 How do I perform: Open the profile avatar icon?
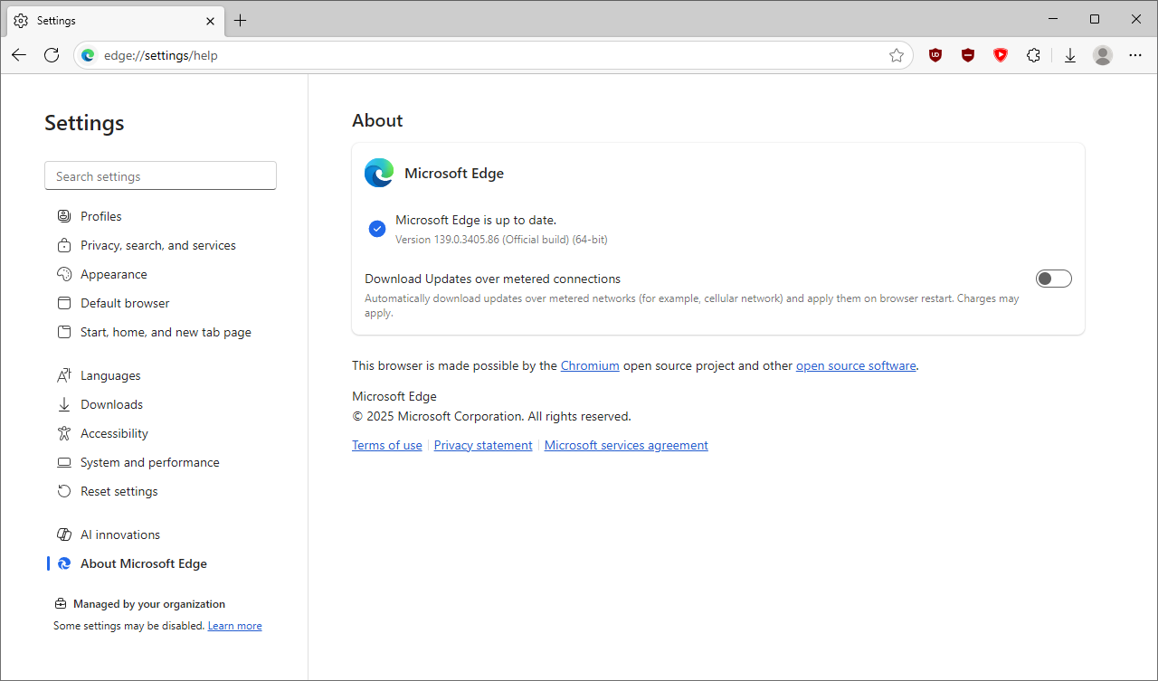tap(1102, 55)
